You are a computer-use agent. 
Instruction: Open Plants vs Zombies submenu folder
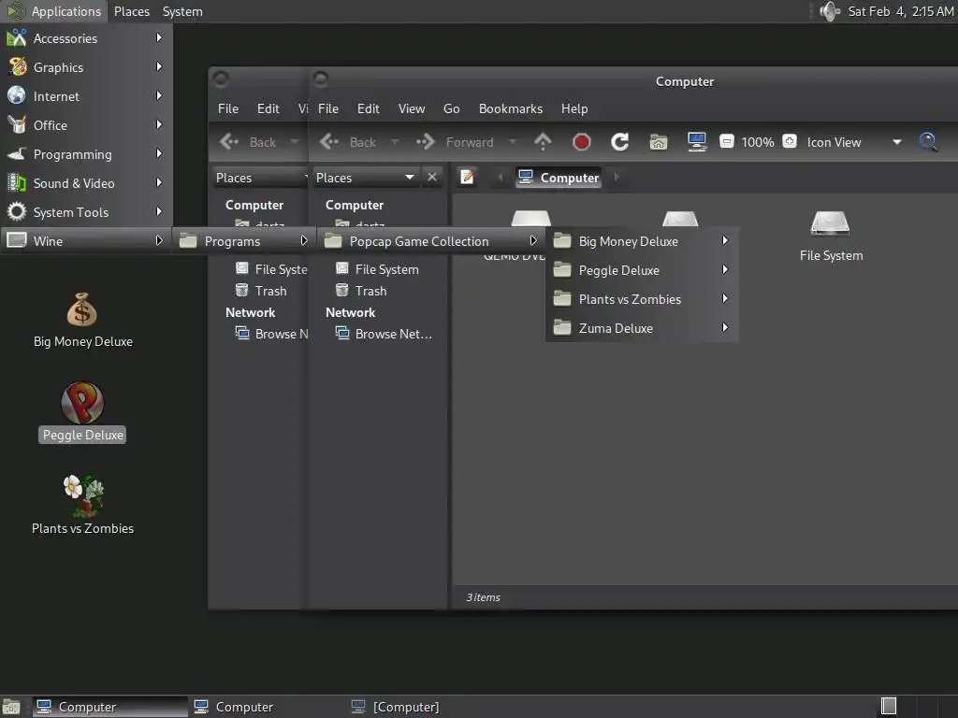pyautogui.click(x=642, y=299)
